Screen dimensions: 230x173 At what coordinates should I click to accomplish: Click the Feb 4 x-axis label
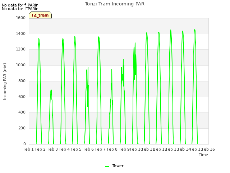64,149
